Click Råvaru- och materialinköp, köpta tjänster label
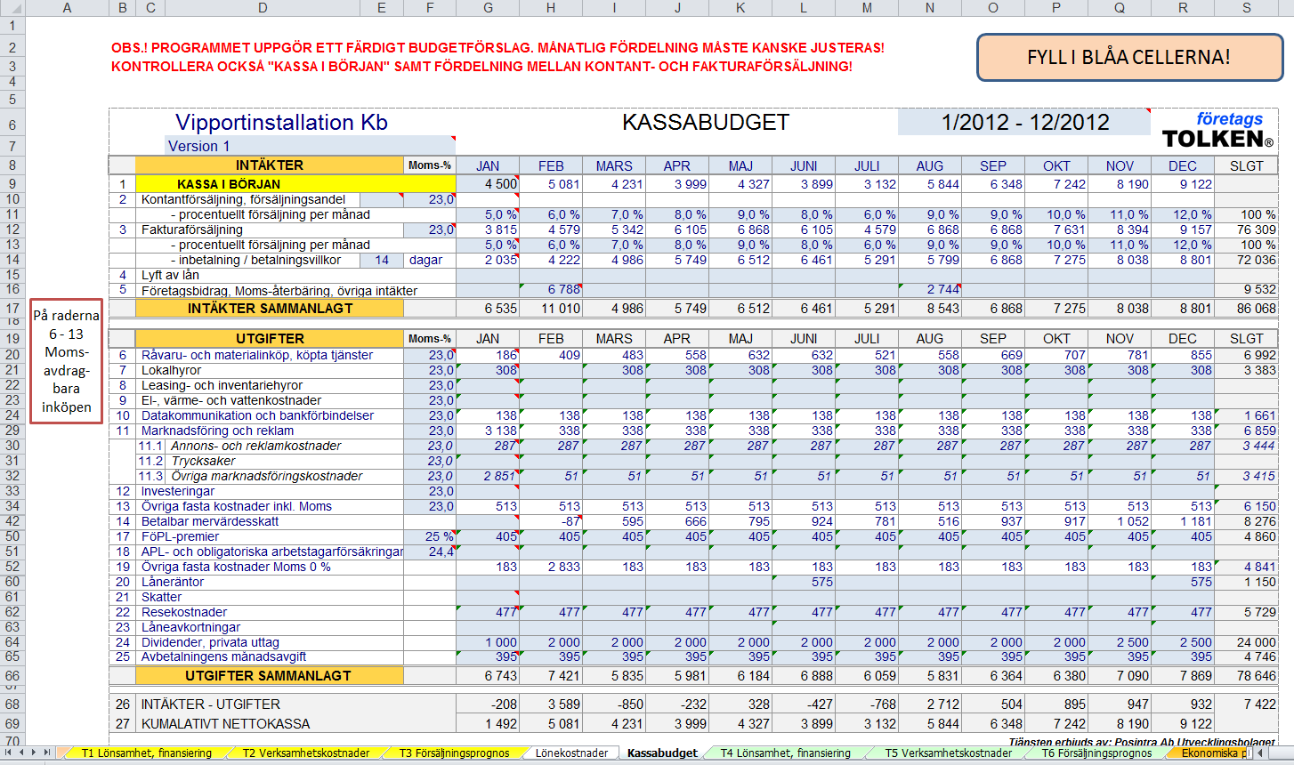The width and height of the screenshot is (1294, 765). tap(257, 355)
